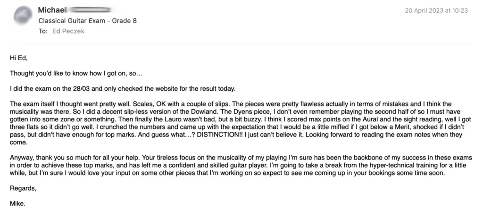Click sender name Michael
Viewport: 483px width, 215px height.
pyautogui.click(x=52, y=10)
